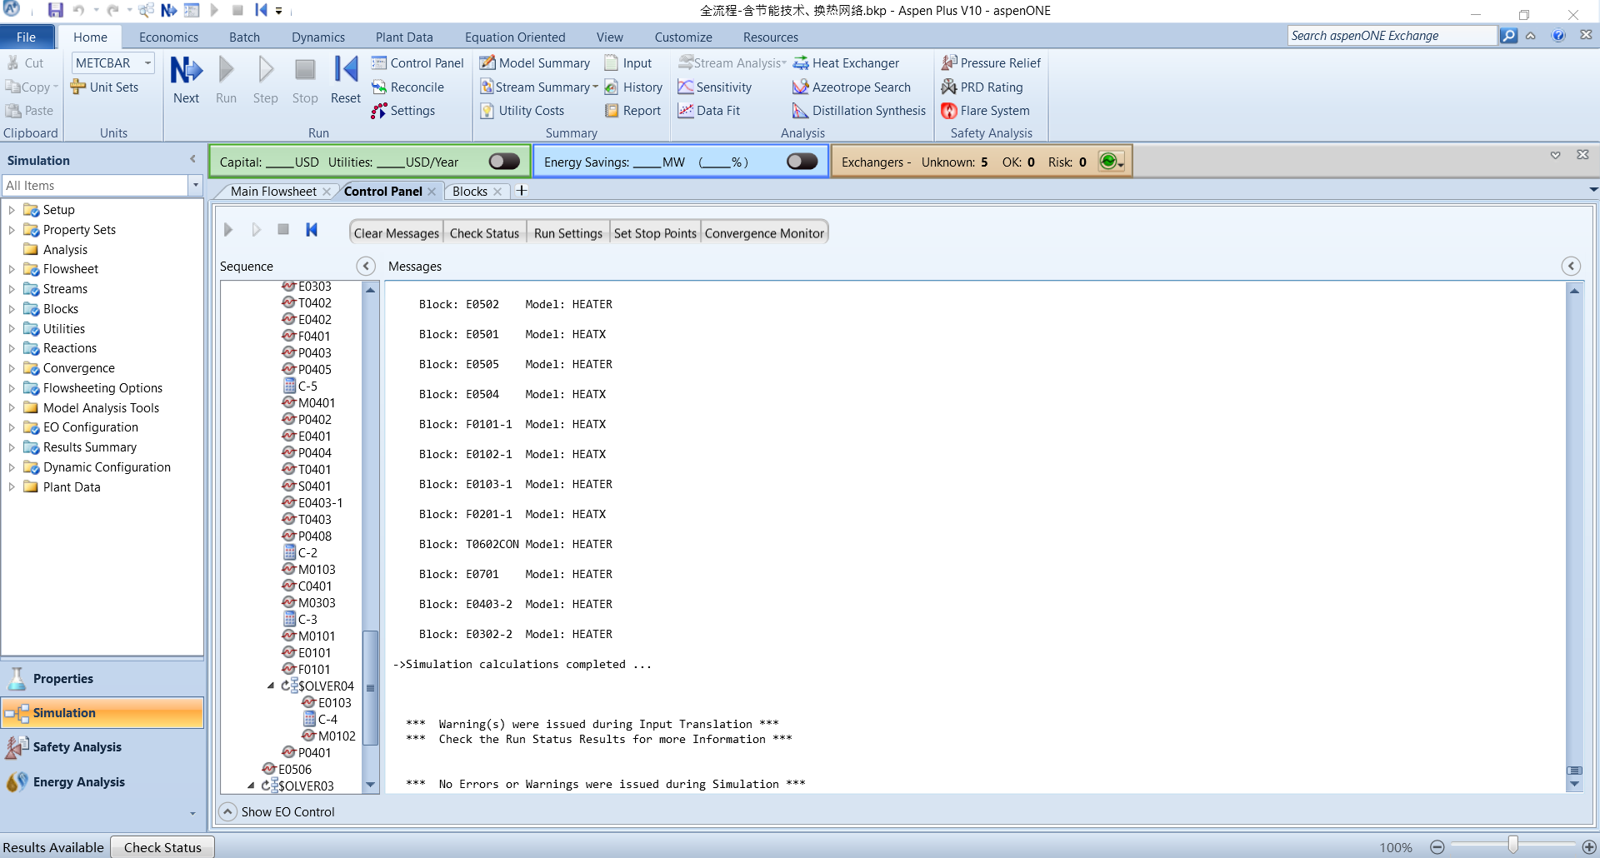
Task: Click the Stop icon in the ribbon
Action: [305, 80]
